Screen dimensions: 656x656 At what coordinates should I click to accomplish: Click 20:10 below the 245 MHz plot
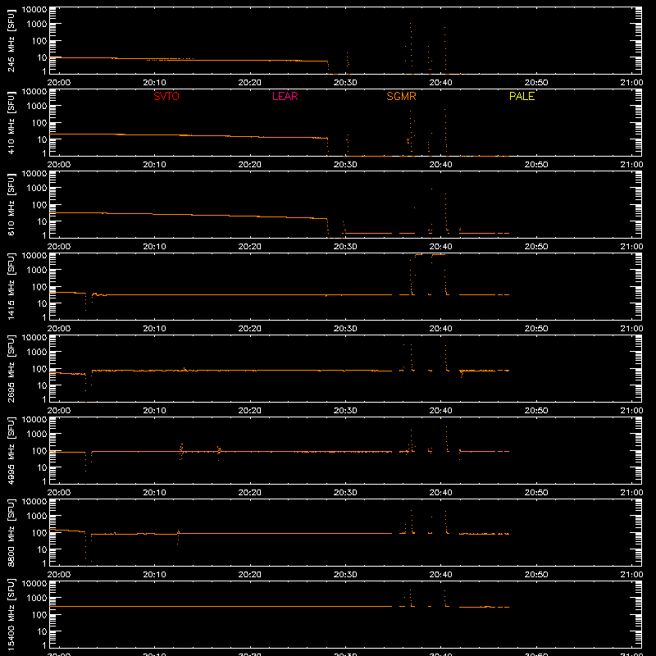point(154,83)
